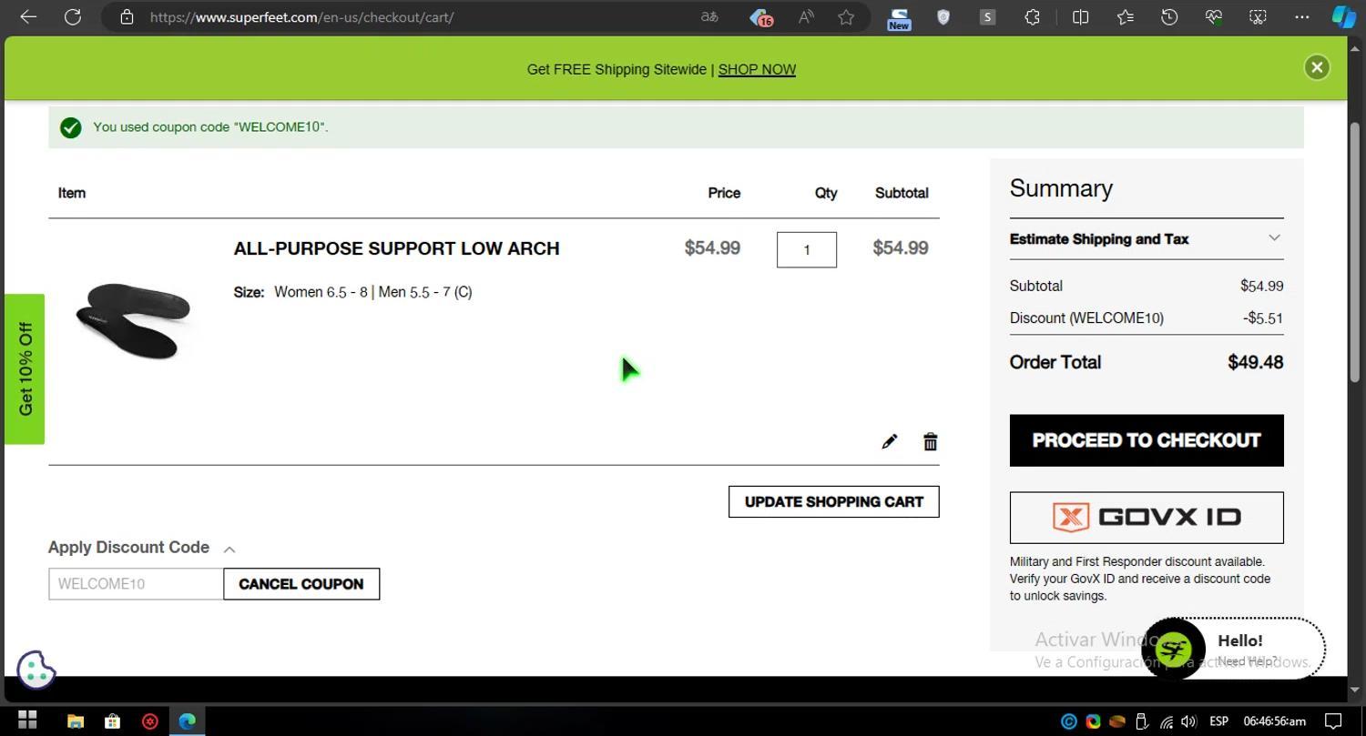Open the shield extension icon
1366x736 pixels.
943,16
